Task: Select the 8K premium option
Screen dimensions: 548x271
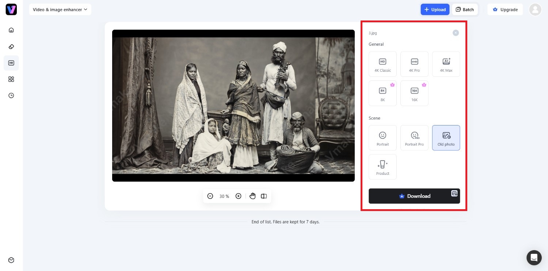Action: 383,93
